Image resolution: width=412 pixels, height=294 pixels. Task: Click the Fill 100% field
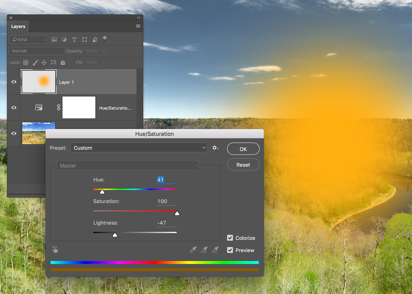point(92,63)
